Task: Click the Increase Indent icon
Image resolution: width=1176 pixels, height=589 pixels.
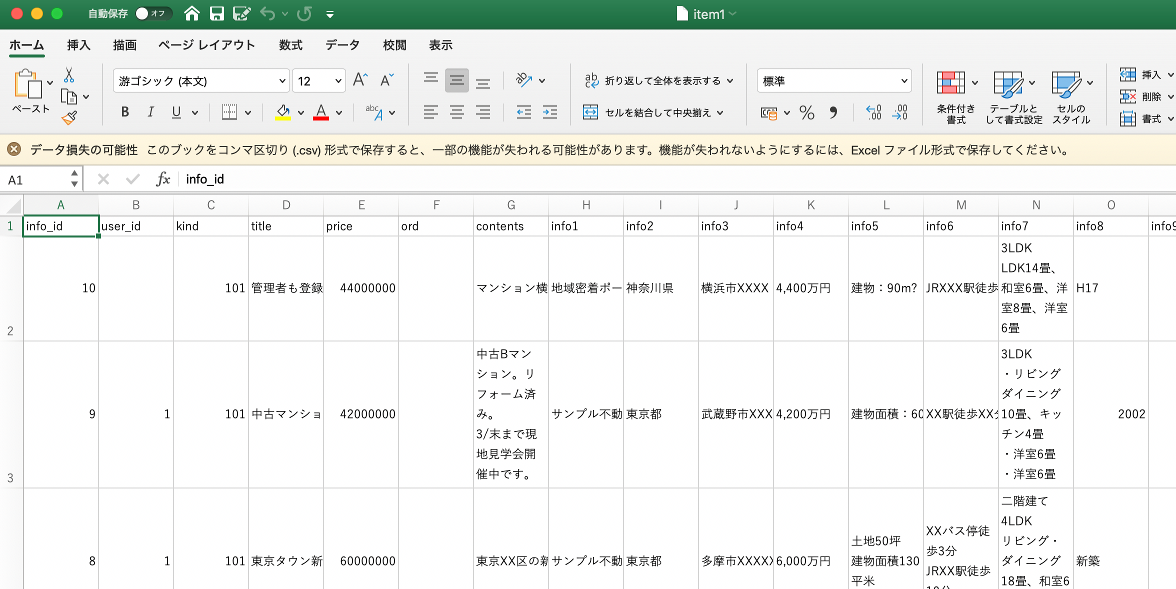Action: tap(550, 112)
